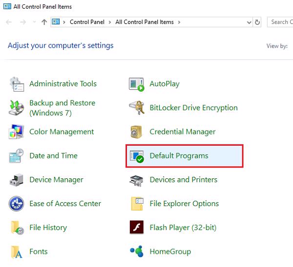The image size is (293, 267).
Task: Click in the Search Control Panel box
Action: (x=280, y=22)
